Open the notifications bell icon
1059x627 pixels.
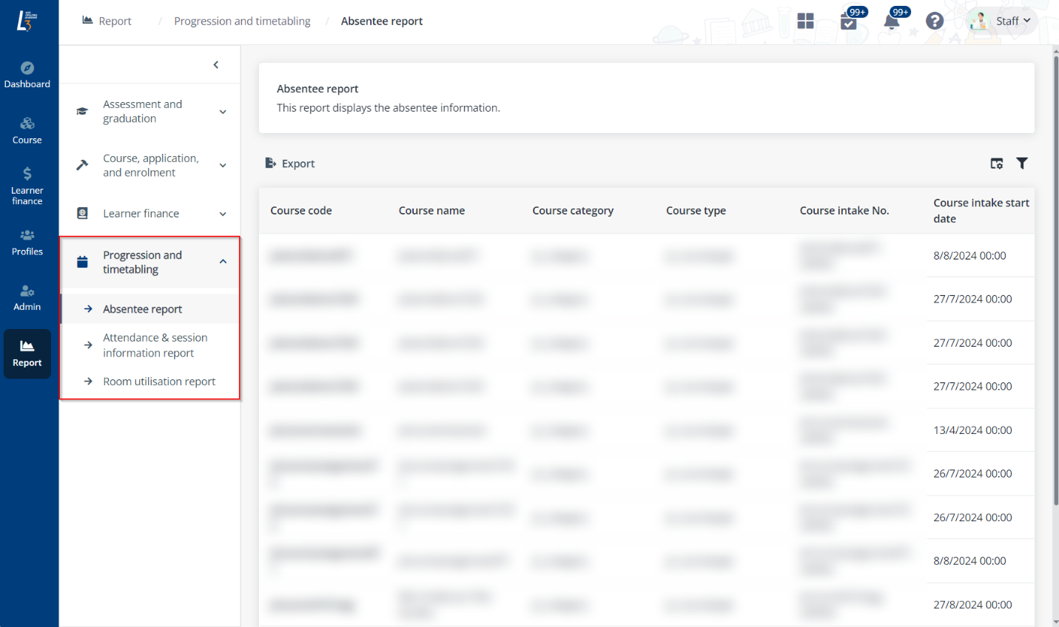(892, 24)
